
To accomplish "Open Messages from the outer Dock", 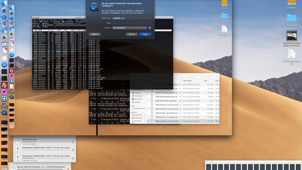I will point(4,30).
